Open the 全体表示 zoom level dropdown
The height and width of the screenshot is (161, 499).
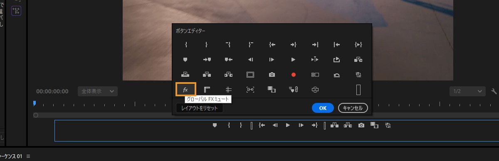tap(98, 91)
